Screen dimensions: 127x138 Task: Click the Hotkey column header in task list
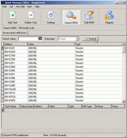coord(103,106)
